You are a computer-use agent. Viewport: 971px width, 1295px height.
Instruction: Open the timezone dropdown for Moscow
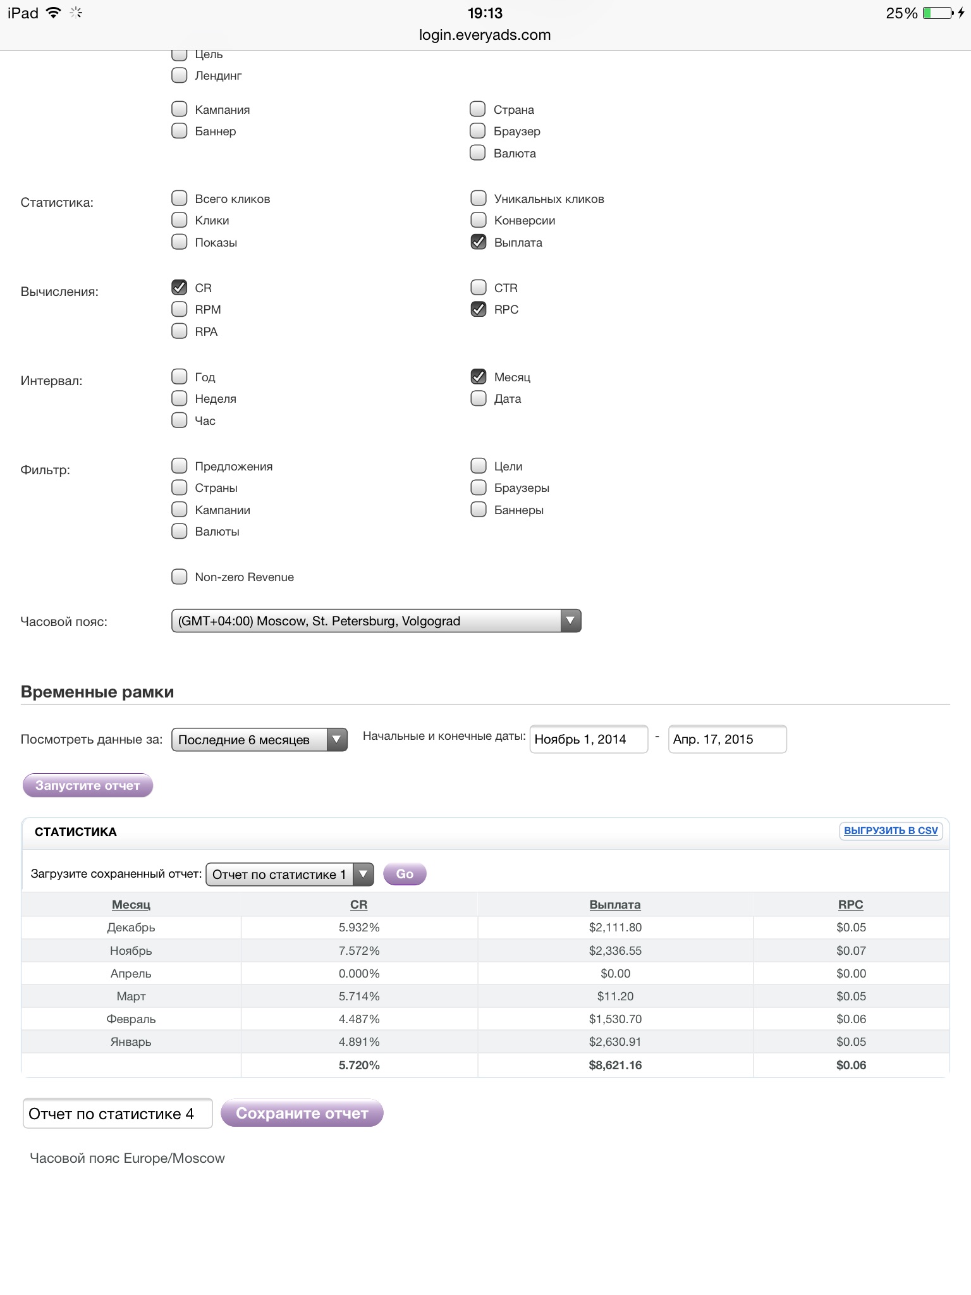tap(376, 621)
